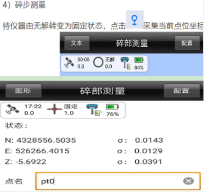
Task: Tap the 图形 button
Action: (23, 91)
